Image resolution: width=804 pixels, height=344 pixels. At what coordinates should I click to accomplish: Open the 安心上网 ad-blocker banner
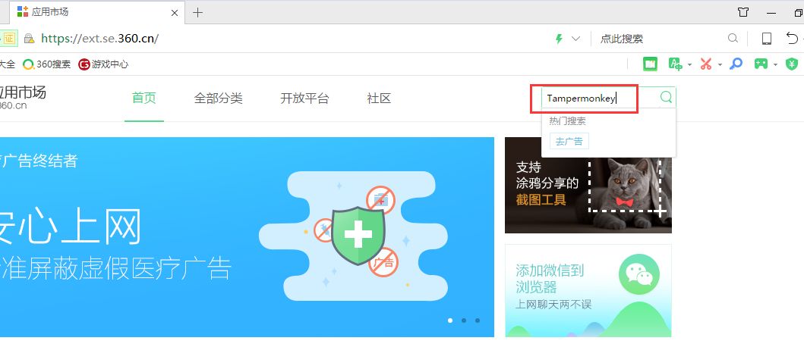(248, 237)
